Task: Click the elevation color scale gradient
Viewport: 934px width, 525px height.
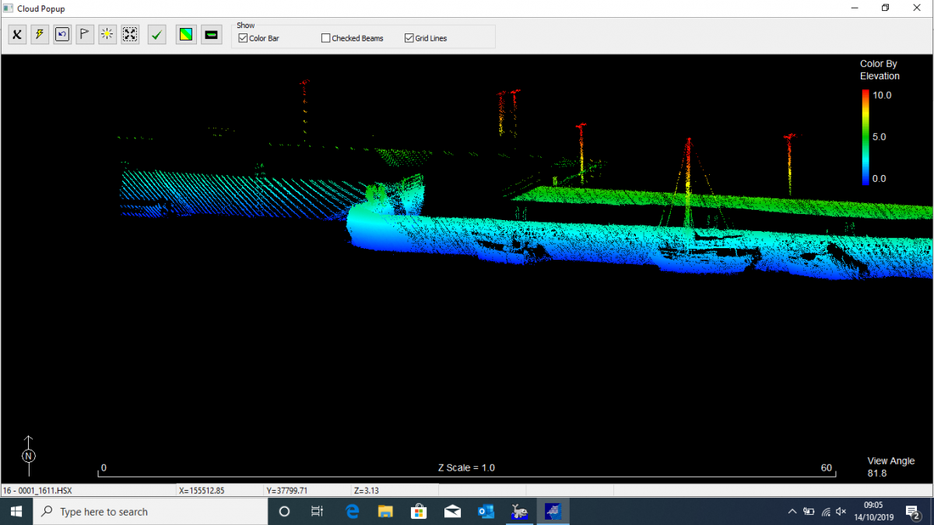Action: click(x=866, y=136)
